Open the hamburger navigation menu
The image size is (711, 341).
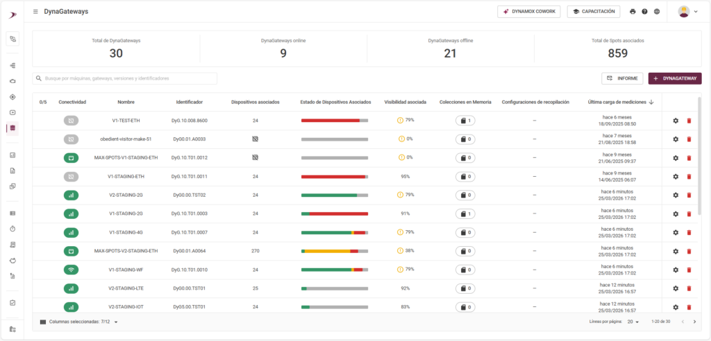coord(35,12)
